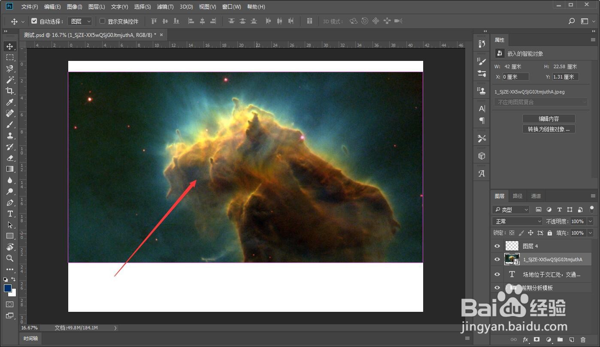
Task: Select the Rectangle shape tool
Action: 10,236
